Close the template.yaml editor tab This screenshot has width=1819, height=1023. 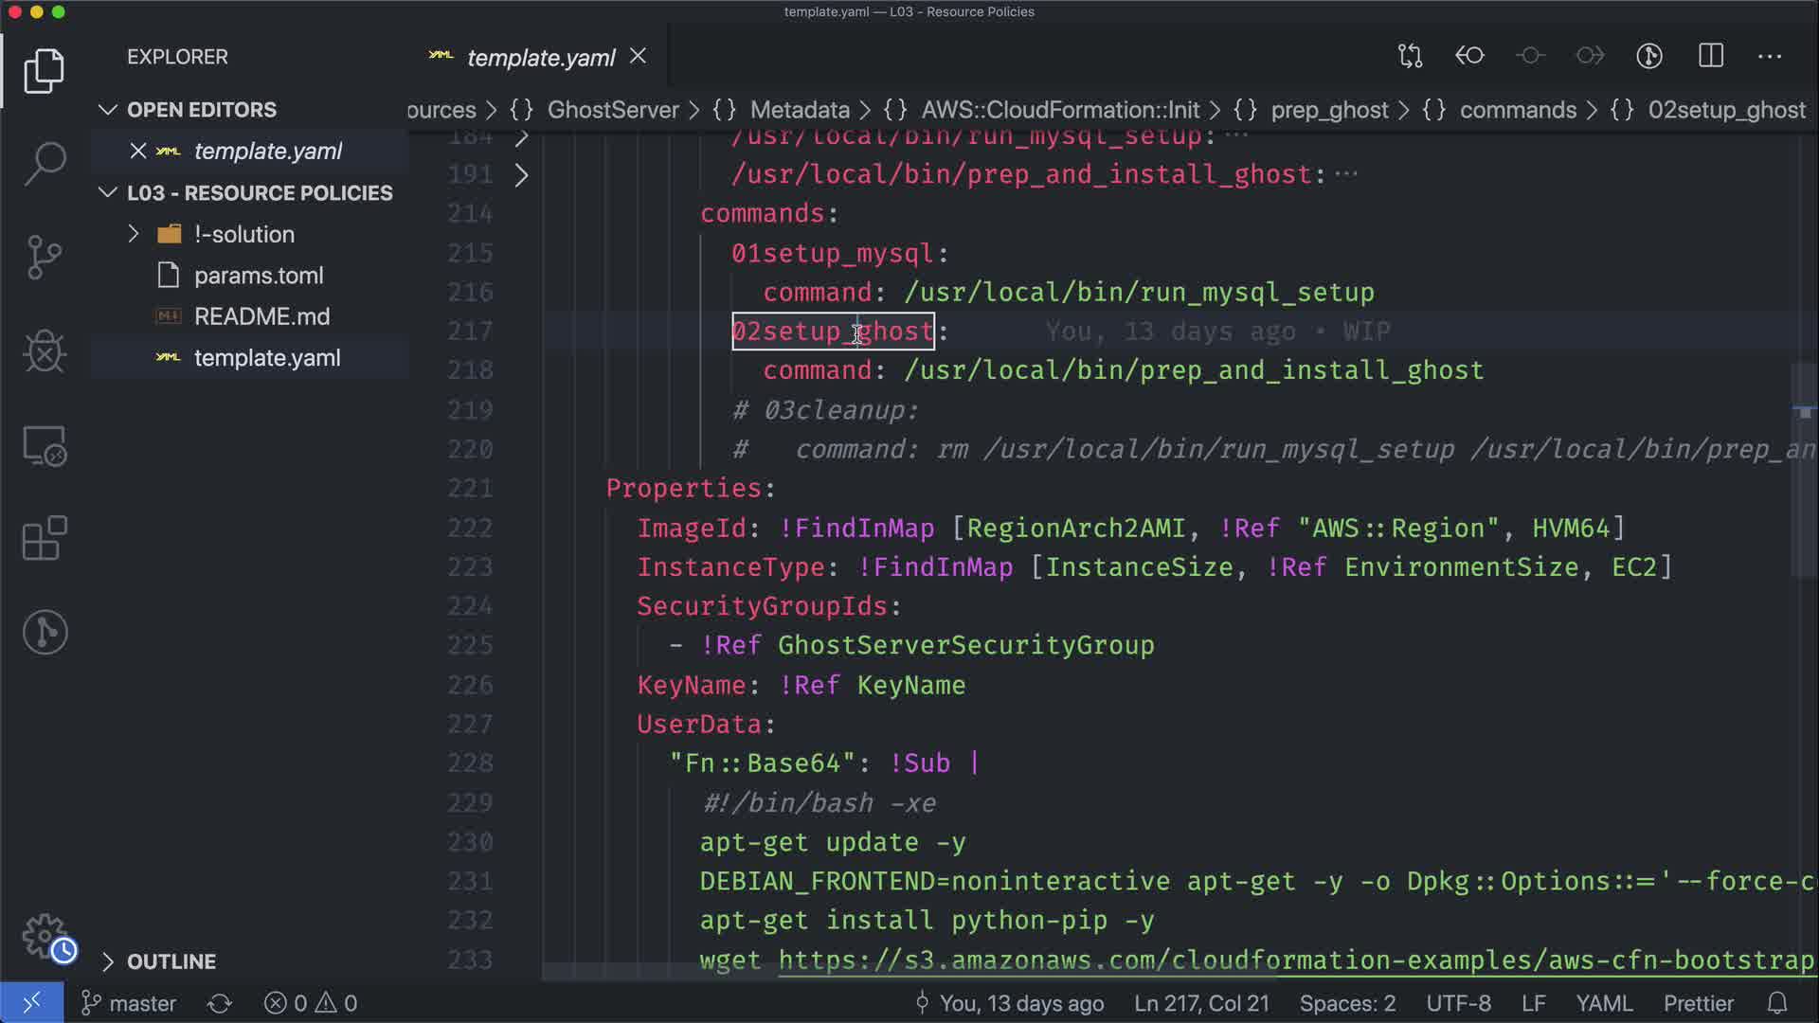[639, 57]
